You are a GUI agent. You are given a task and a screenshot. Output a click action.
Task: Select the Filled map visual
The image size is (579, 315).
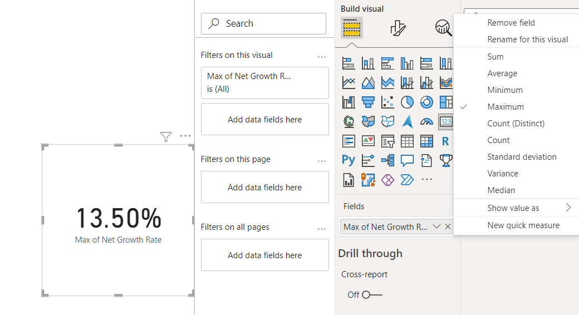[368, 121]
